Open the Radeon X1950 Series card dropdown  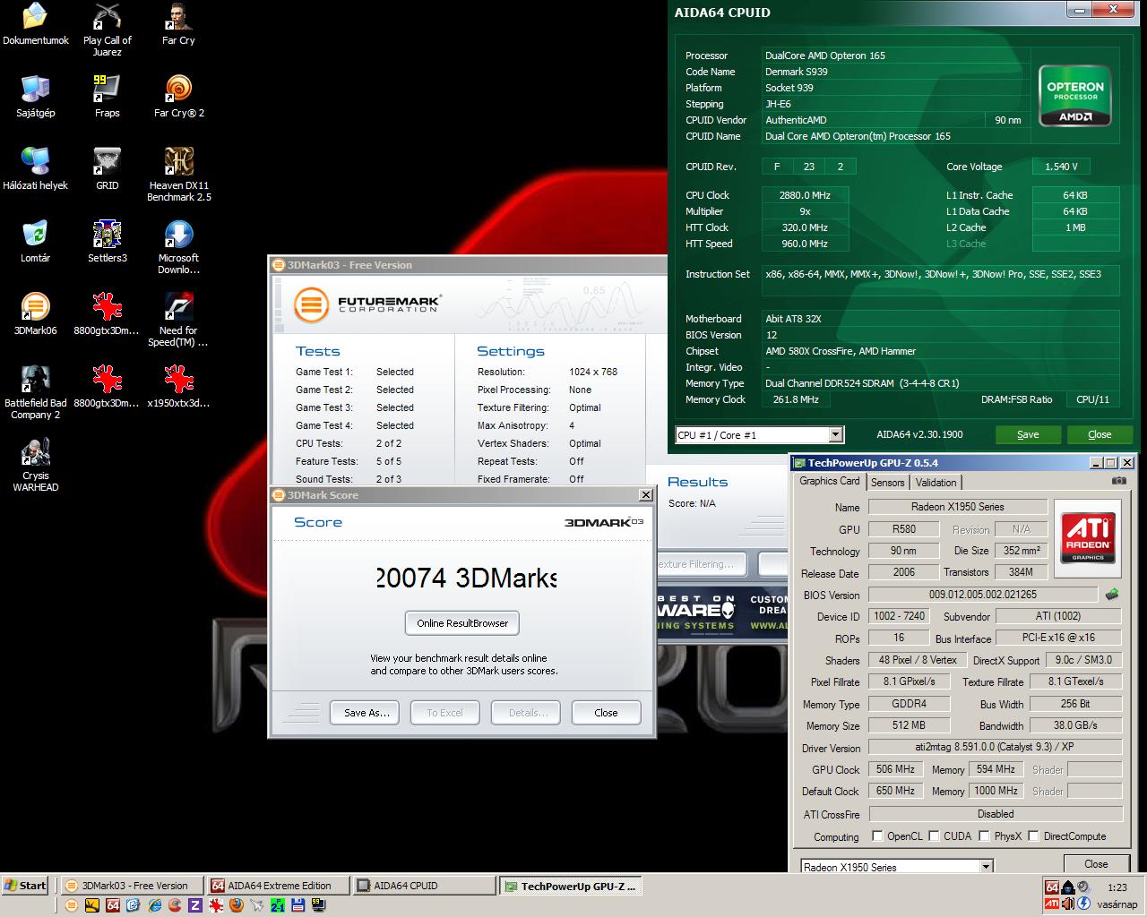986,867
